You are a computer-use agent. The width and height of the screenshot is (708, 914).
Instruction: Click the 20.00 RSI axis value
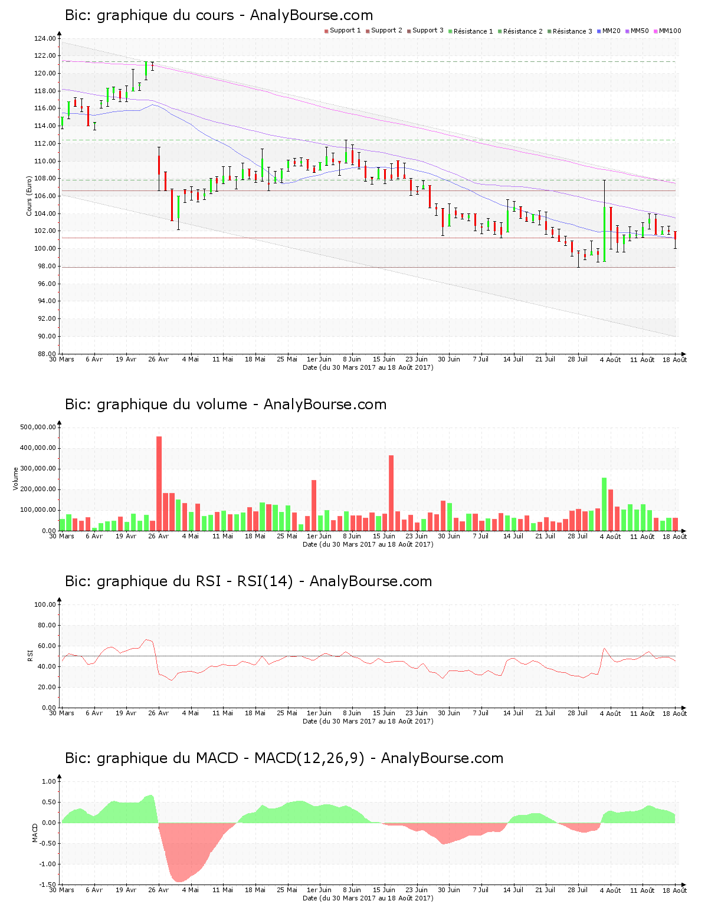[47, 687]
